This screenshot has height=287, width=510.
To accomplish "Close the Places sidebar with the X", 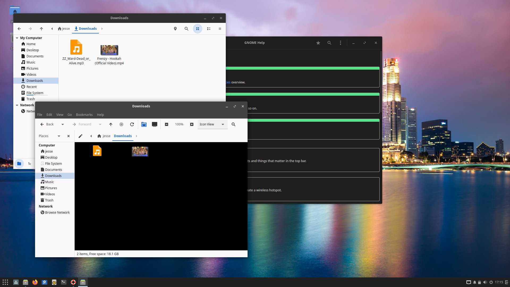I will click(x=69, y=136).
